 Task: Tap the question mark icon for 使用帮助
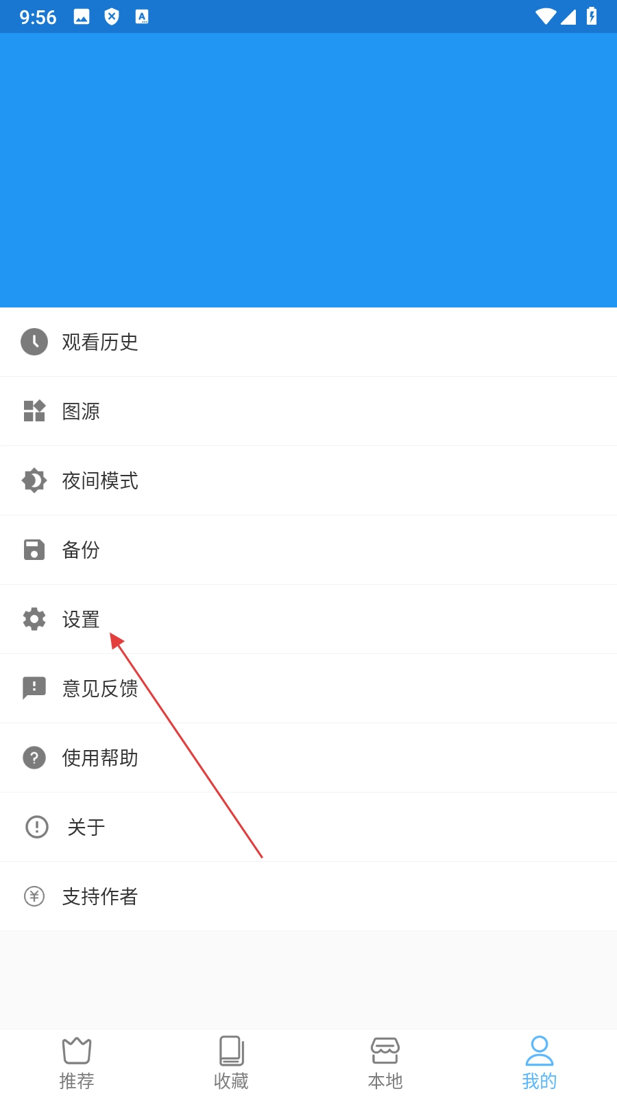[x=34, y=758]
